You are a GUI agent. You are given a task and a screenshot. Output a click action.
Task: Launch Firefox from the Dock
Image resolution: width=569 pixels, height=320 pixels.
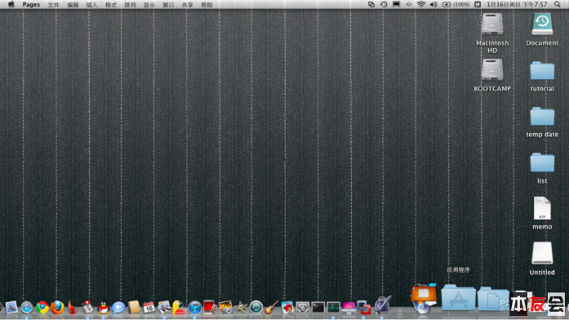click(x=57, y=308)
